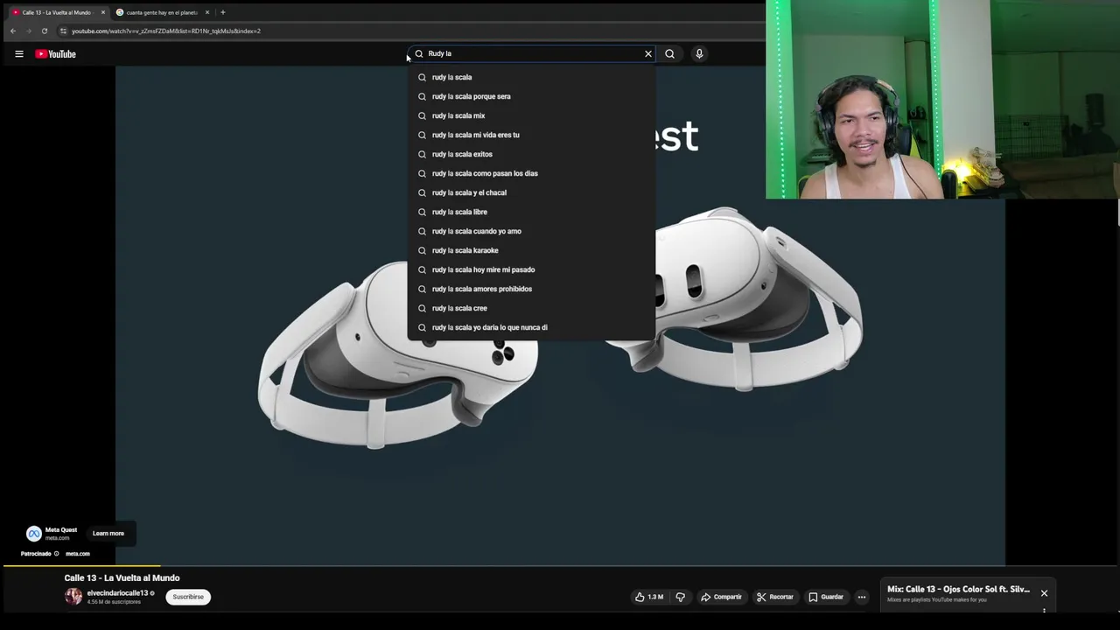Choose suggestion 'rudy la scala mix'
The image size is (1120, 630).
[531, 115]
